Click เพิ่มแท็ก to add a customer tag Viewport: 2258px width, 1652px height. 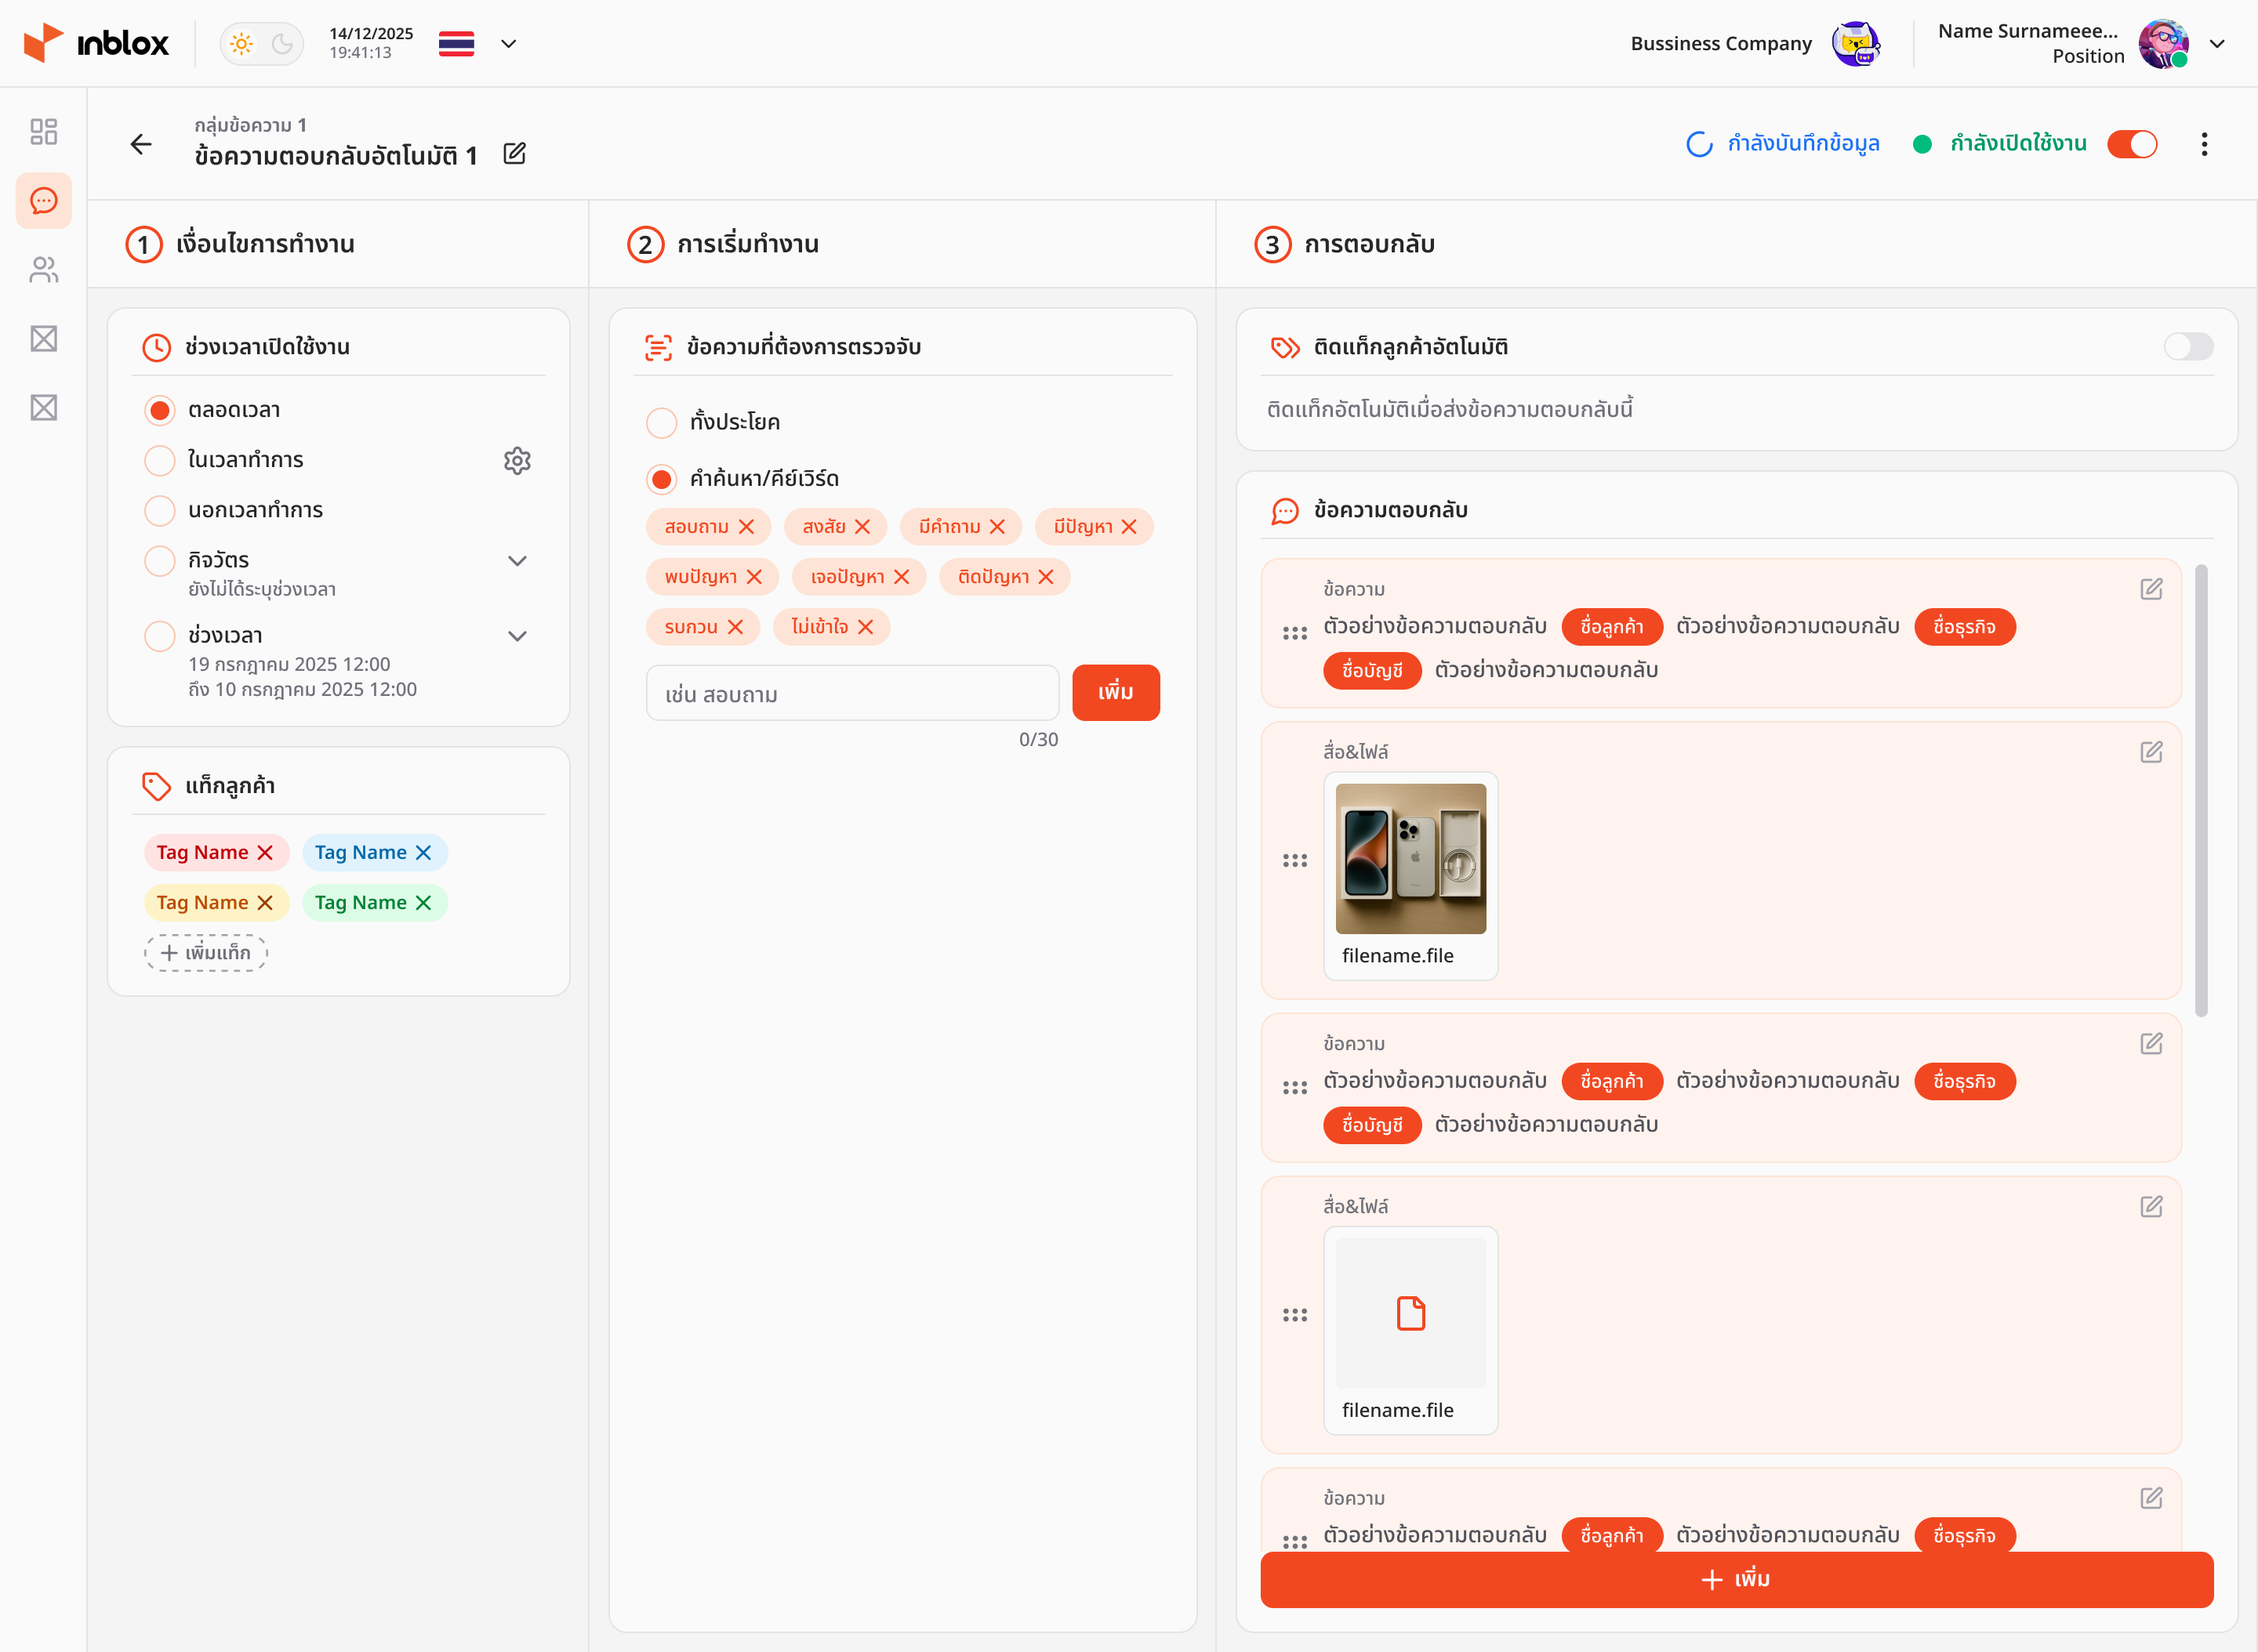pos(205,952)
